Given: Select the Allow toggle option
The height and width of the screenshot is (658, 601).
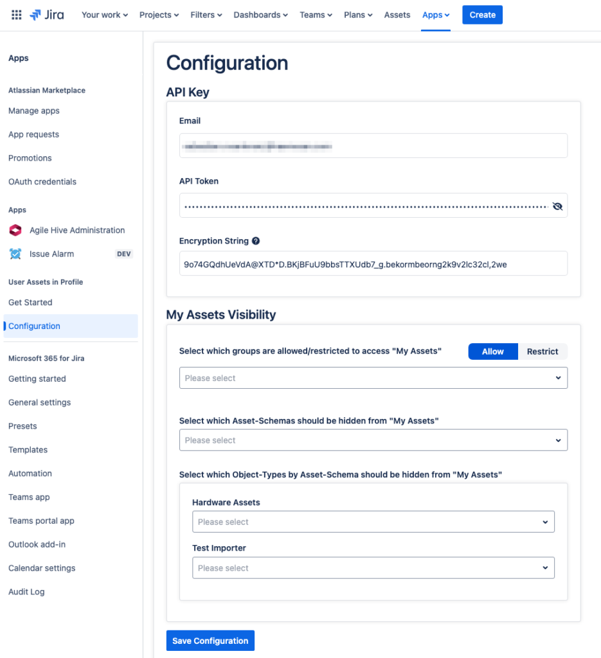Looking at the screenshot, I should point(492,351).
